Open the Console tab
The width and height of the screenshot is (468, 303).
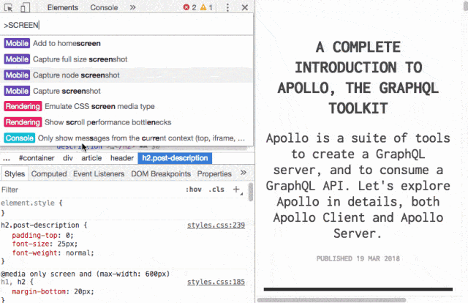(104, 7)
